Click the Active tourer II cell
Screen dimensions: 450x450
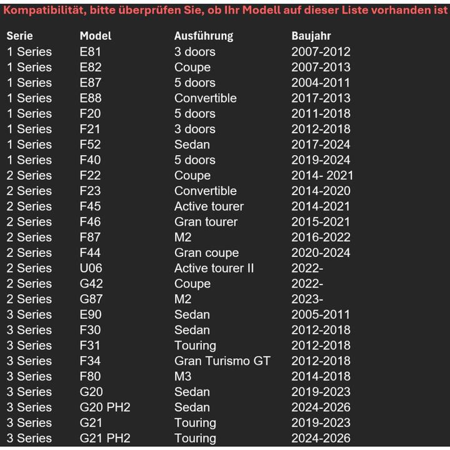(214, 268)
